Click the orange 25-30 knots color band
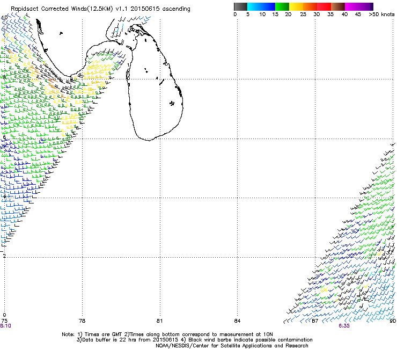The width and height of the screenshot is (397, 349). [x=310, y=6]
